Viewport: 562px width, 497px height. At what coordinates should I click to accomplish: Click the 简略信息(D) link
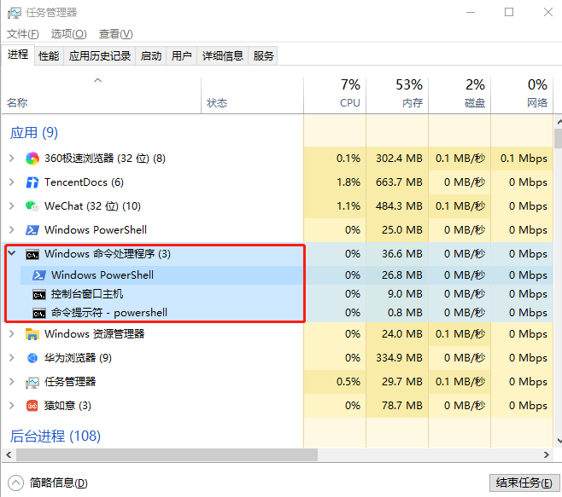click(x=58, y=483)
